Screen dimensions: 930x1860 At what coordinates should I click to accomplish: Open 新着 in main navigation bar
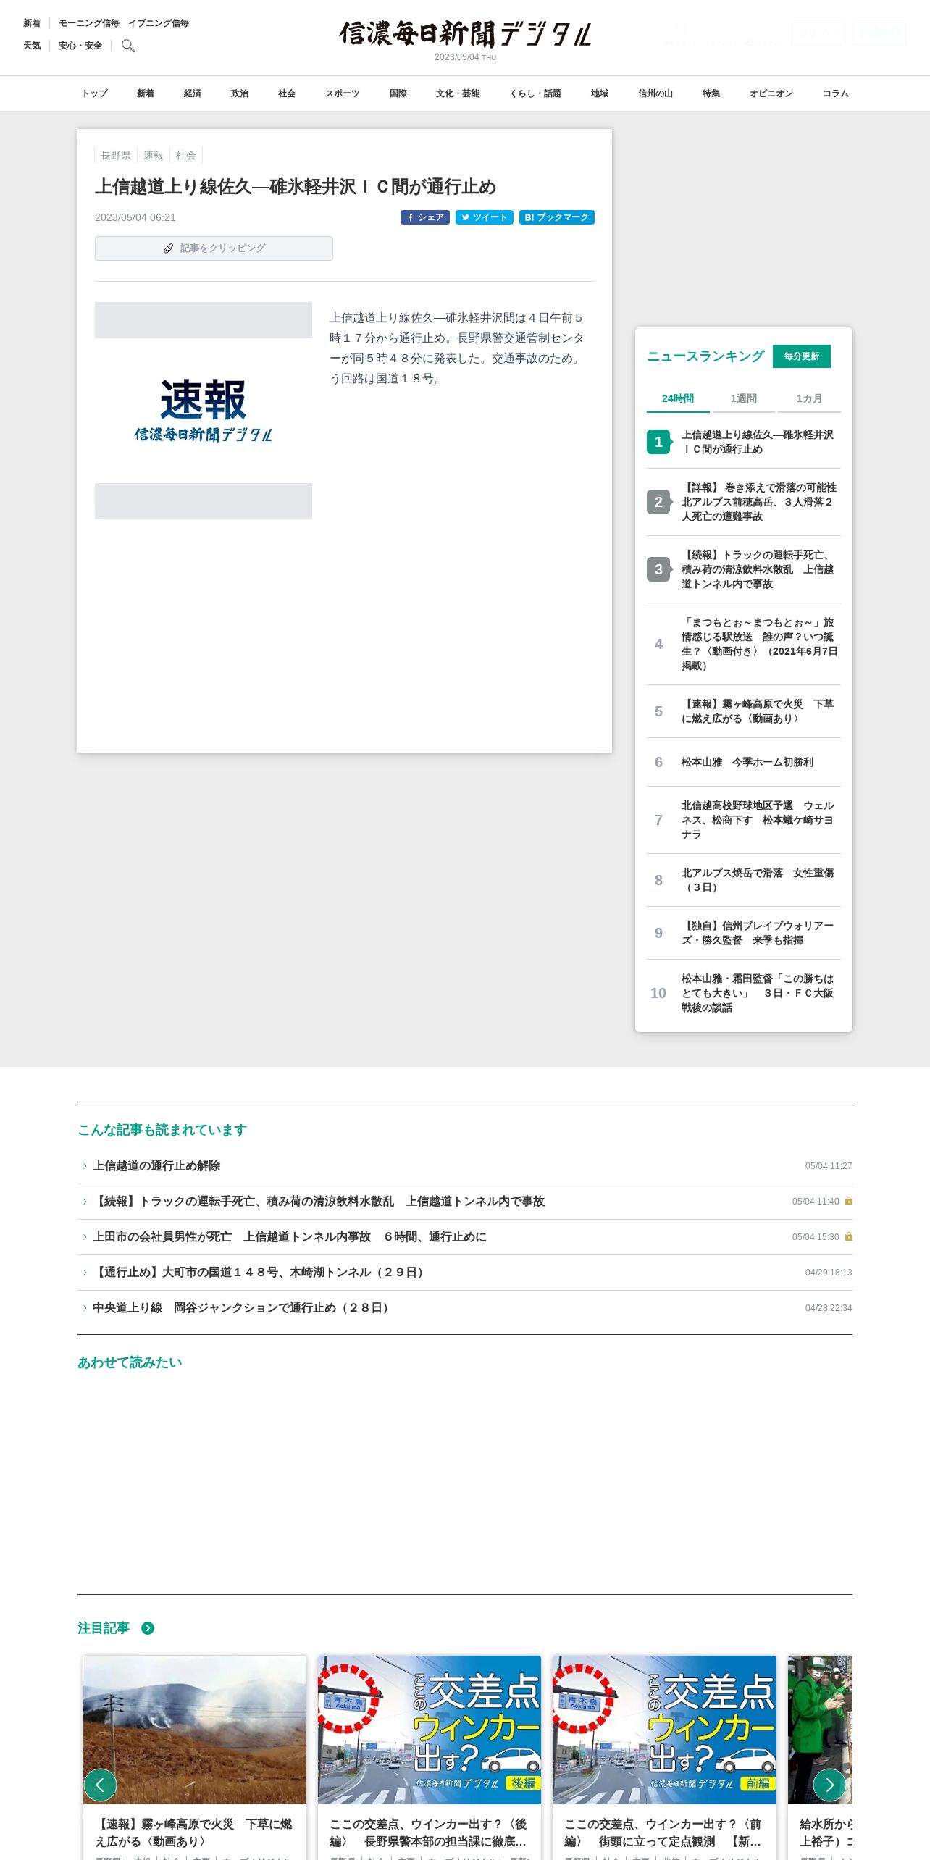pyautogui.click(x=146, y=93)
